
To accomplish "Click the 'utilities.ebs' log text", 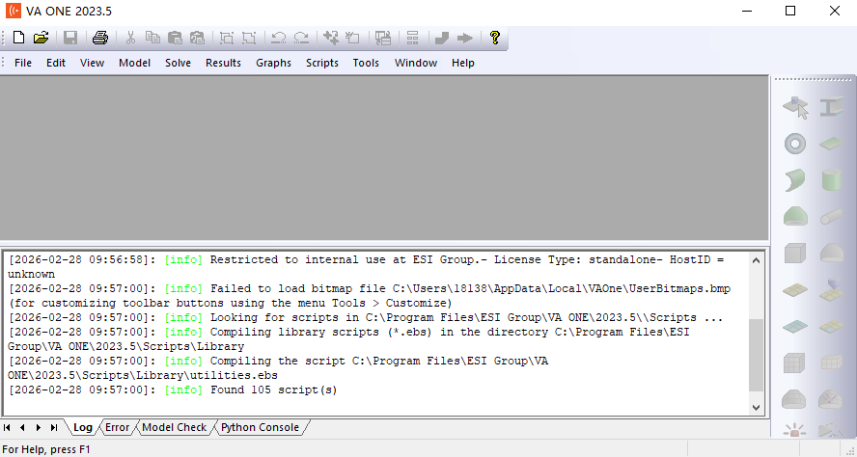I will coord(234,375).
